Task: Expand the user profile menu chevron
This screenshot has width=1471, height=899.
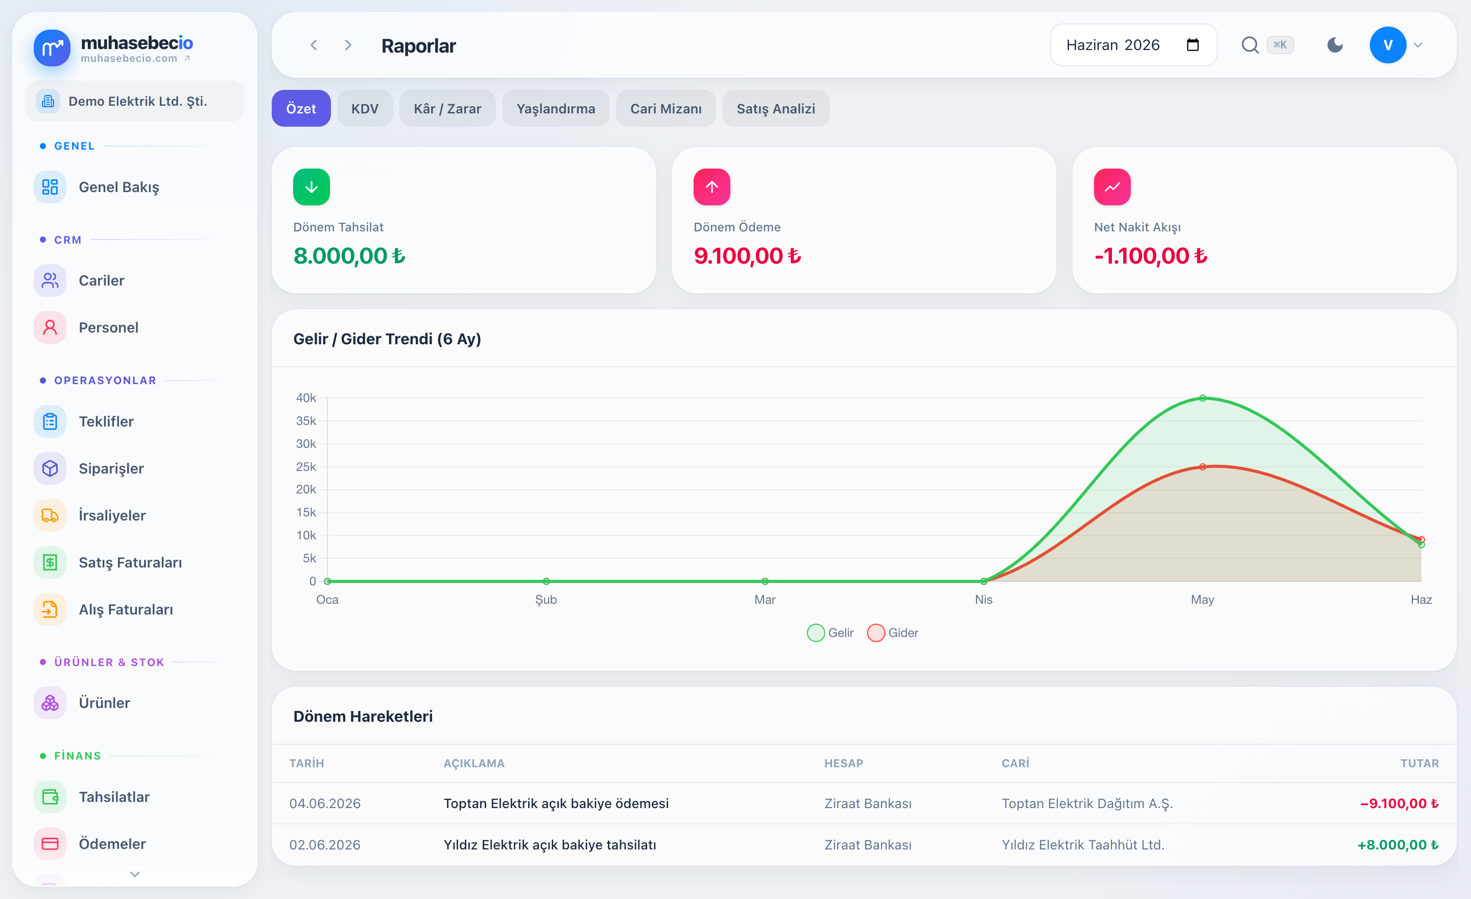Action: pos(1418,45)
